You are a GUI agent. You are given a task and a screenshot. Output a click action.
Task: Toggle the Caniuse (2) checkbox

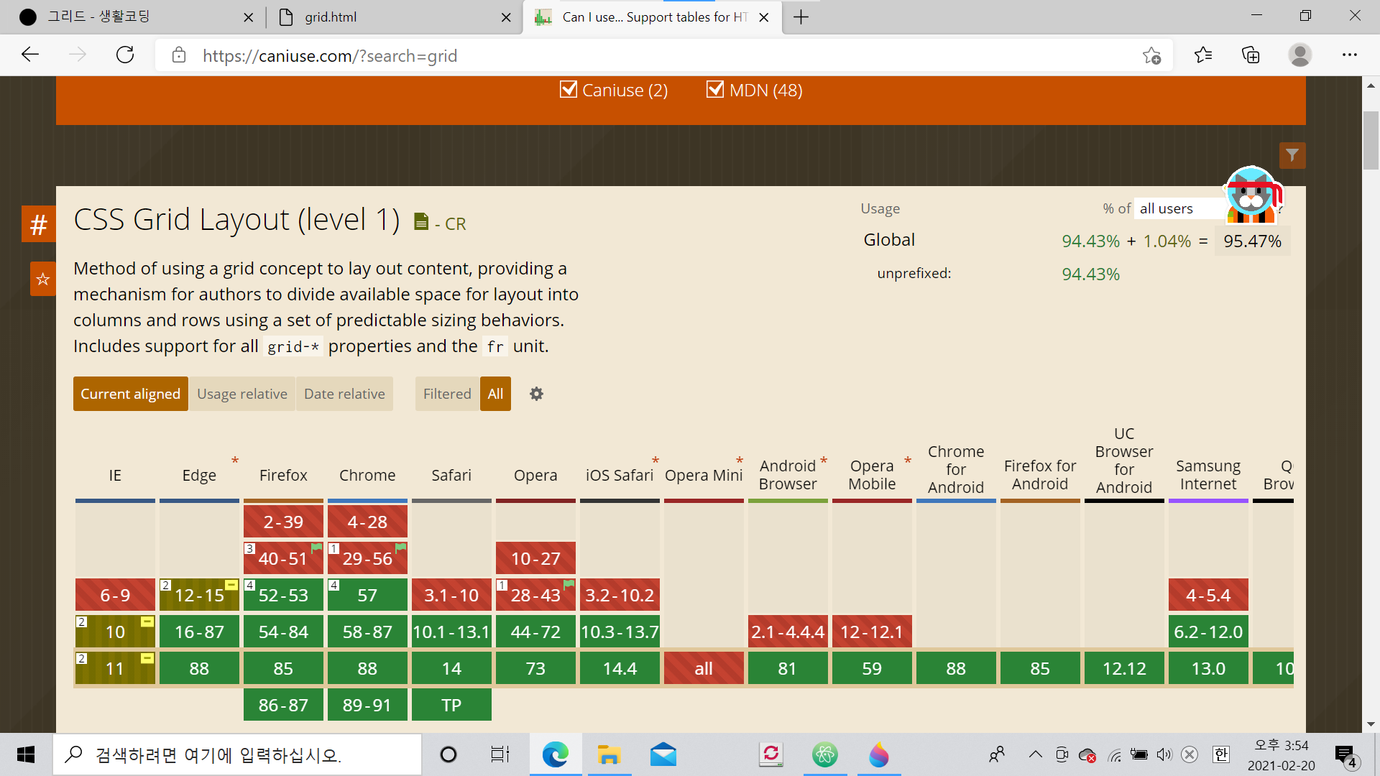click(x=569, y=89)
